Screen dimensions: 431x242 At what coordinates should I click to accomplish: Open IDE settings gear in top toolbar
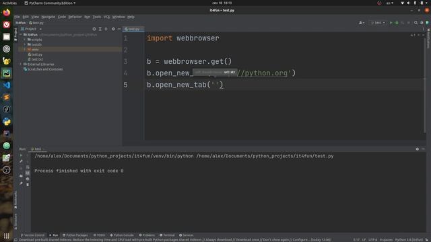click(x=422, y=23)
